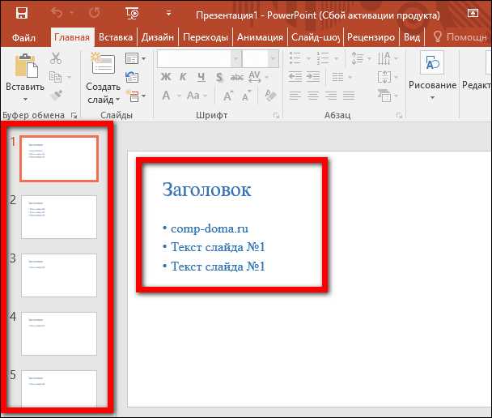Click the Reset slide icon

(132, 77)
